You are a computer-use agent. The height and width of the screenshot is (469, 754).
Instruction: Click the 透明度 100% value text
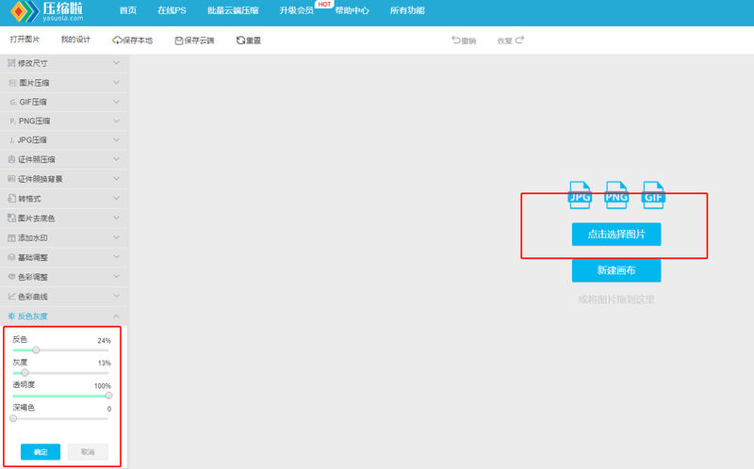103,386
